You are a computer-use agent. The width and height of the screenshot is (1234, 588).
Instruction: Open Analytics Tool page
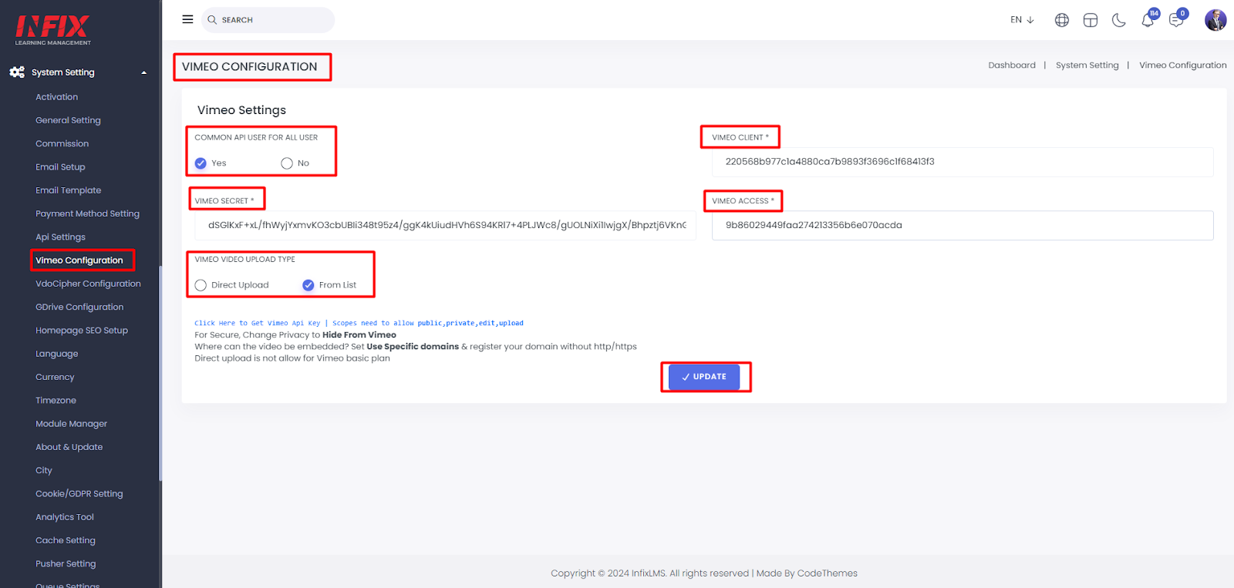pyautogui.click(x=65, y=517)
